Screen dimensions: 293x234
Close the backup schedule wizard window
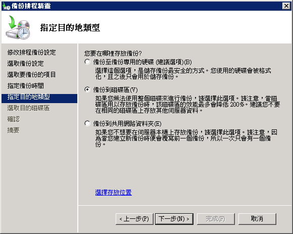pos(286,6)
